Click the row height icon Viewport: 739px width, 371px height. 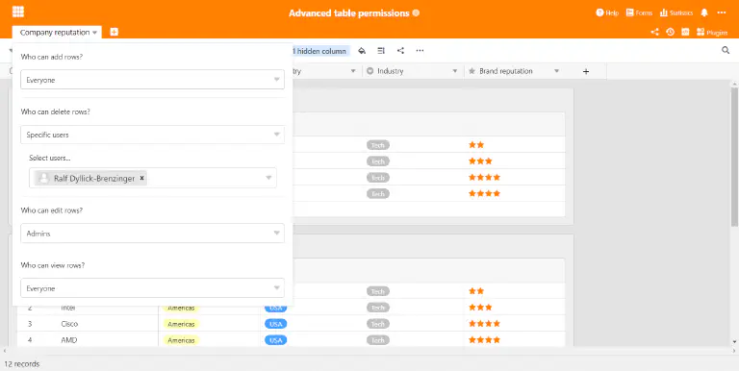click(x=381, y=51)
